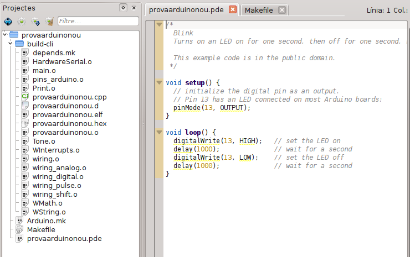Collapse the provaarduinonou project tree node
This screenshot has height=257, width=410.
[4, 34]
